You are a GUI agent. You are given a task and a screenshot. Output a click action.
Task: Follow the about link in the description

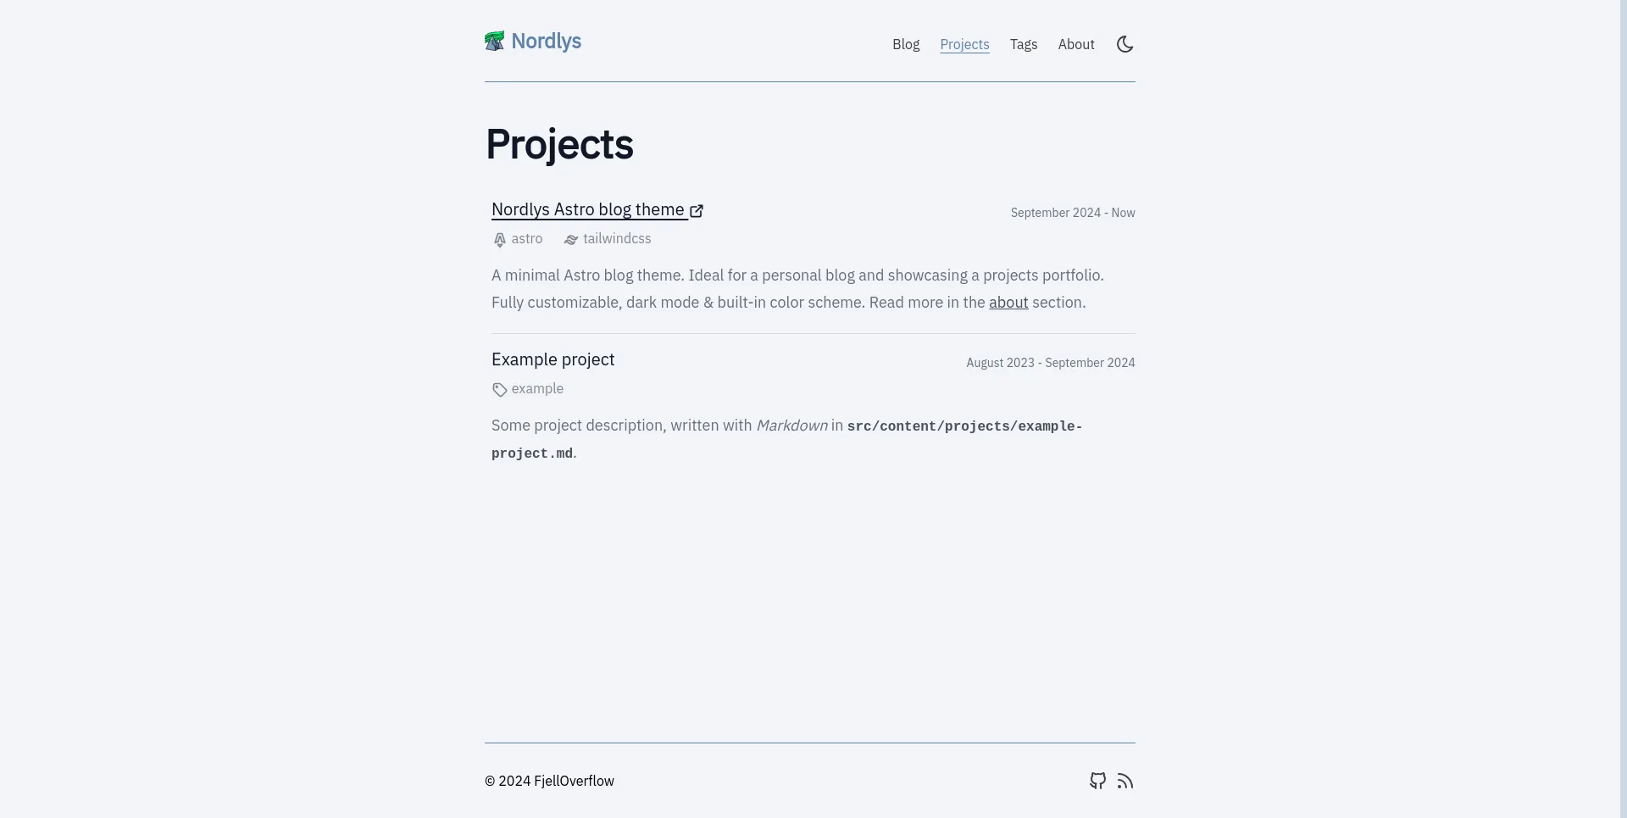1008,302
